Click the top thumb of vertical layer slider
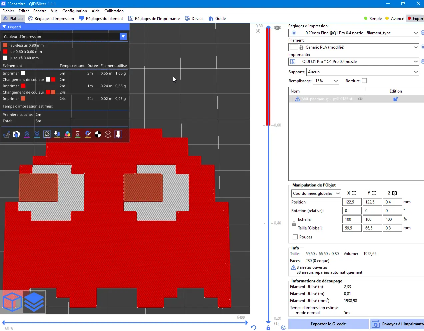424x331 pixels. (268, 27)
